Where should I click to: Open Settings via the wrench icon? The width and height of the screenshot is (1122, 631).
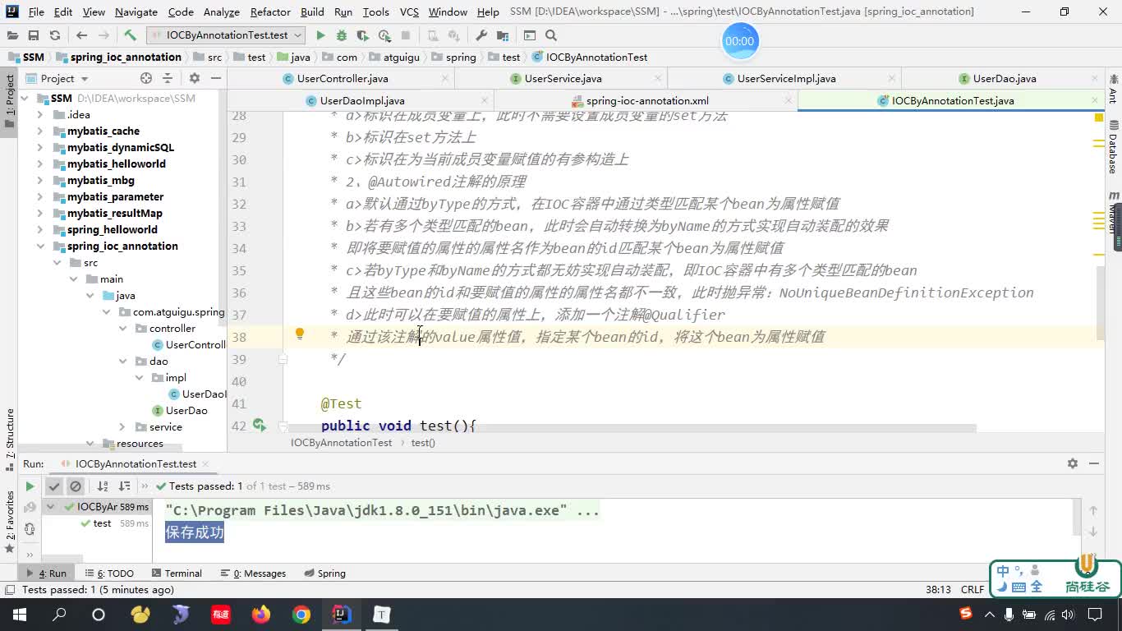tap(481, 35)
